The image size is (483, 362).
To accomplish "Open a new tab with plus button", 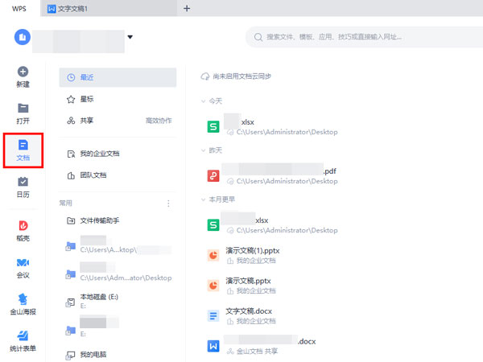I will (187, 8).
